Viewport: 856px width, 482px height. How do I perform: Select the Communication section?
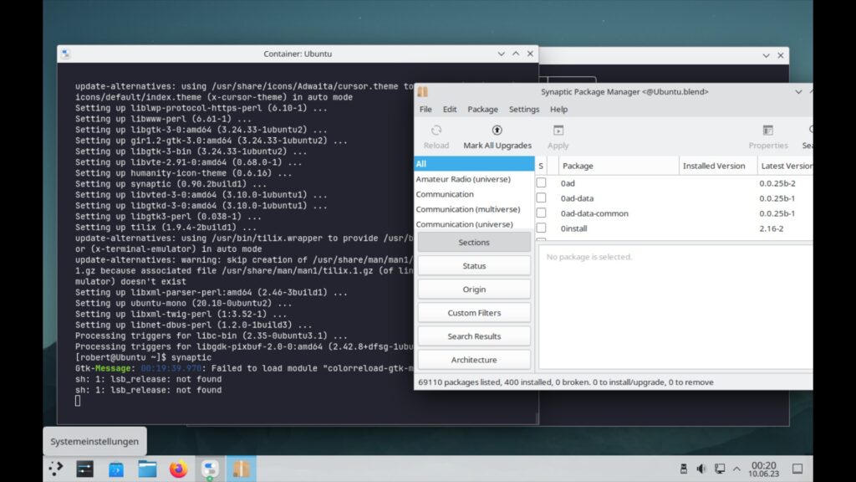point(474,194)
